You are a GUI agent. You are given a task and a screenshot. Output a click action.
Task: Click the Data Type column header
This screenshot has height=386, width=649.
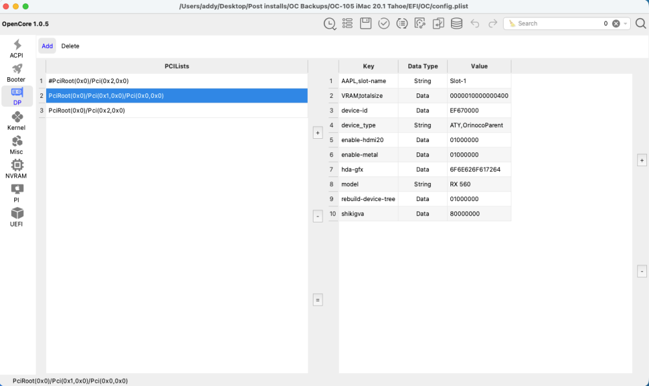pyautogui.click(x=422, y=66)
